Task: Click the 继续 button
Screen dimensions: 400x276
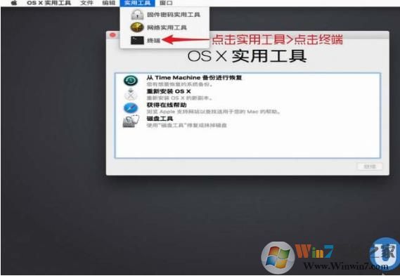Action: (x=370, y=166)
